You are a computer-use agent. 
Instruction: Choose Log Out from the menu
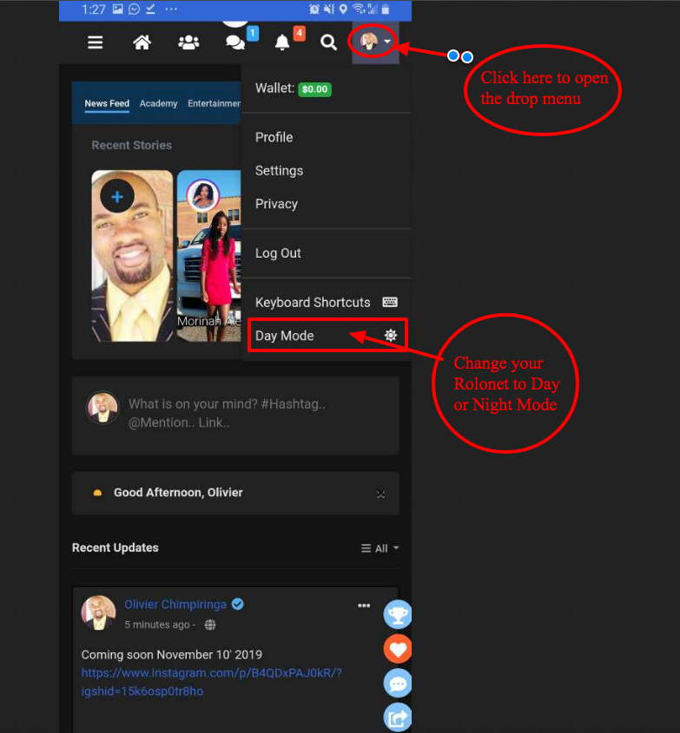coord(278,253)
